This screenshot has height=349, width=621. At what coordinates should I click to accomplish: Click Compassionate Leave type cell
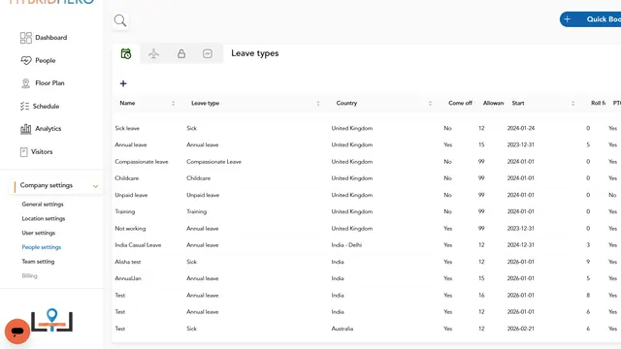tap(213, 162)
